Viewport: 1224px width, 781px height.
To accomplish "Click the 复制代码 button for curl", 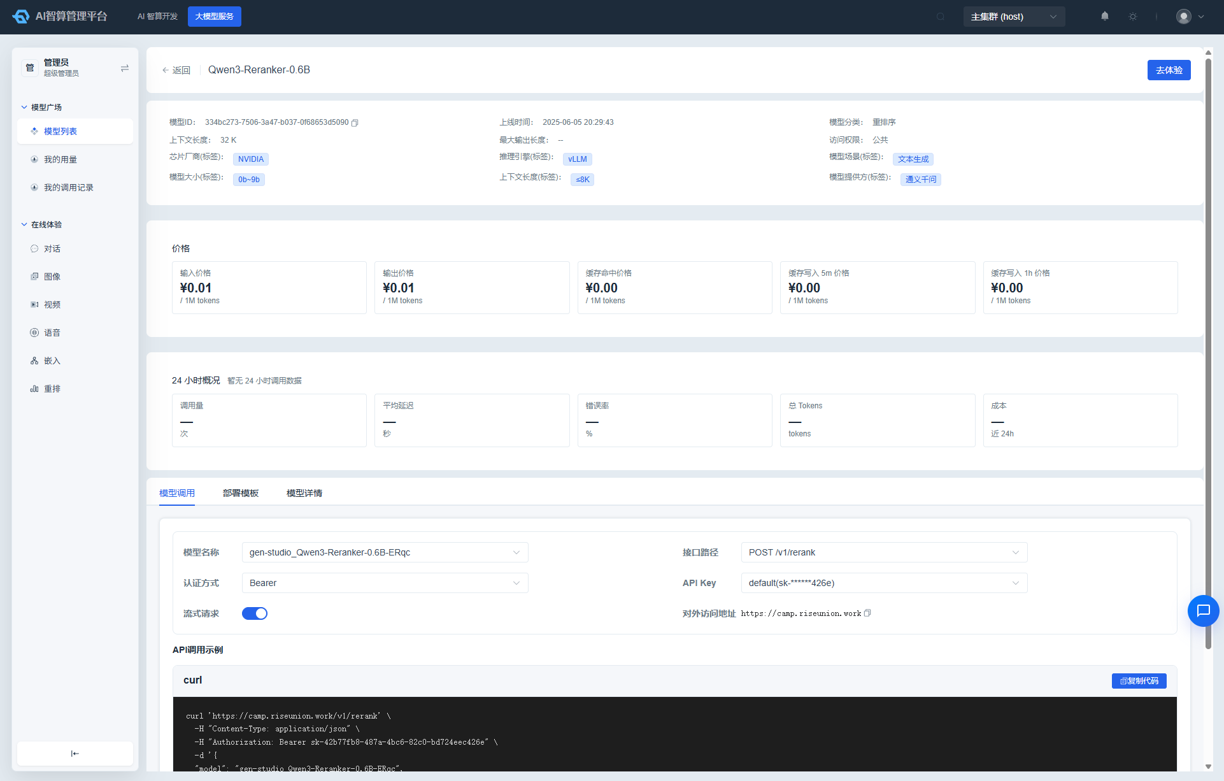I will (x=1139, y=681).
